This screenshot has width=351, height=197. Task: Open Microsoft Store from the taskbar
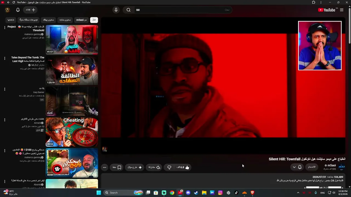pyautogui.click(x=156, y=193)
